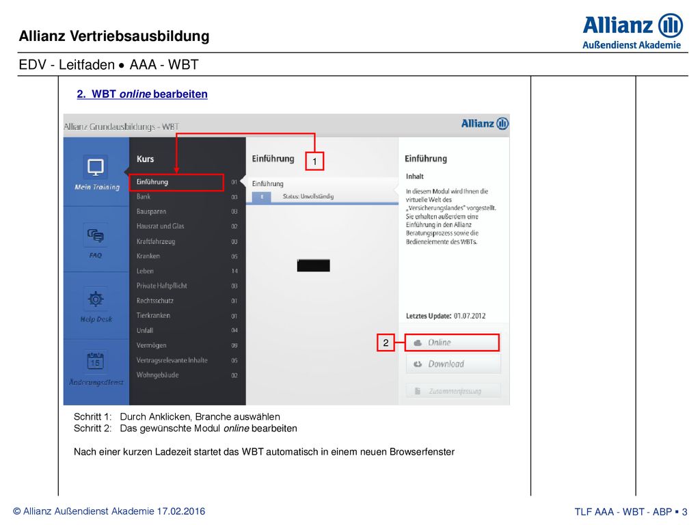Click the 'Help Desk' label

pos(96,319)
